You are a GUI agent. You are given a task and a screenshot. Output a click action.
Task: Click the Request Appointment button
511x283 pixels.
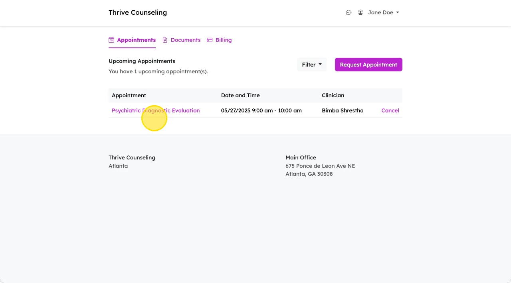coord(368,65)
